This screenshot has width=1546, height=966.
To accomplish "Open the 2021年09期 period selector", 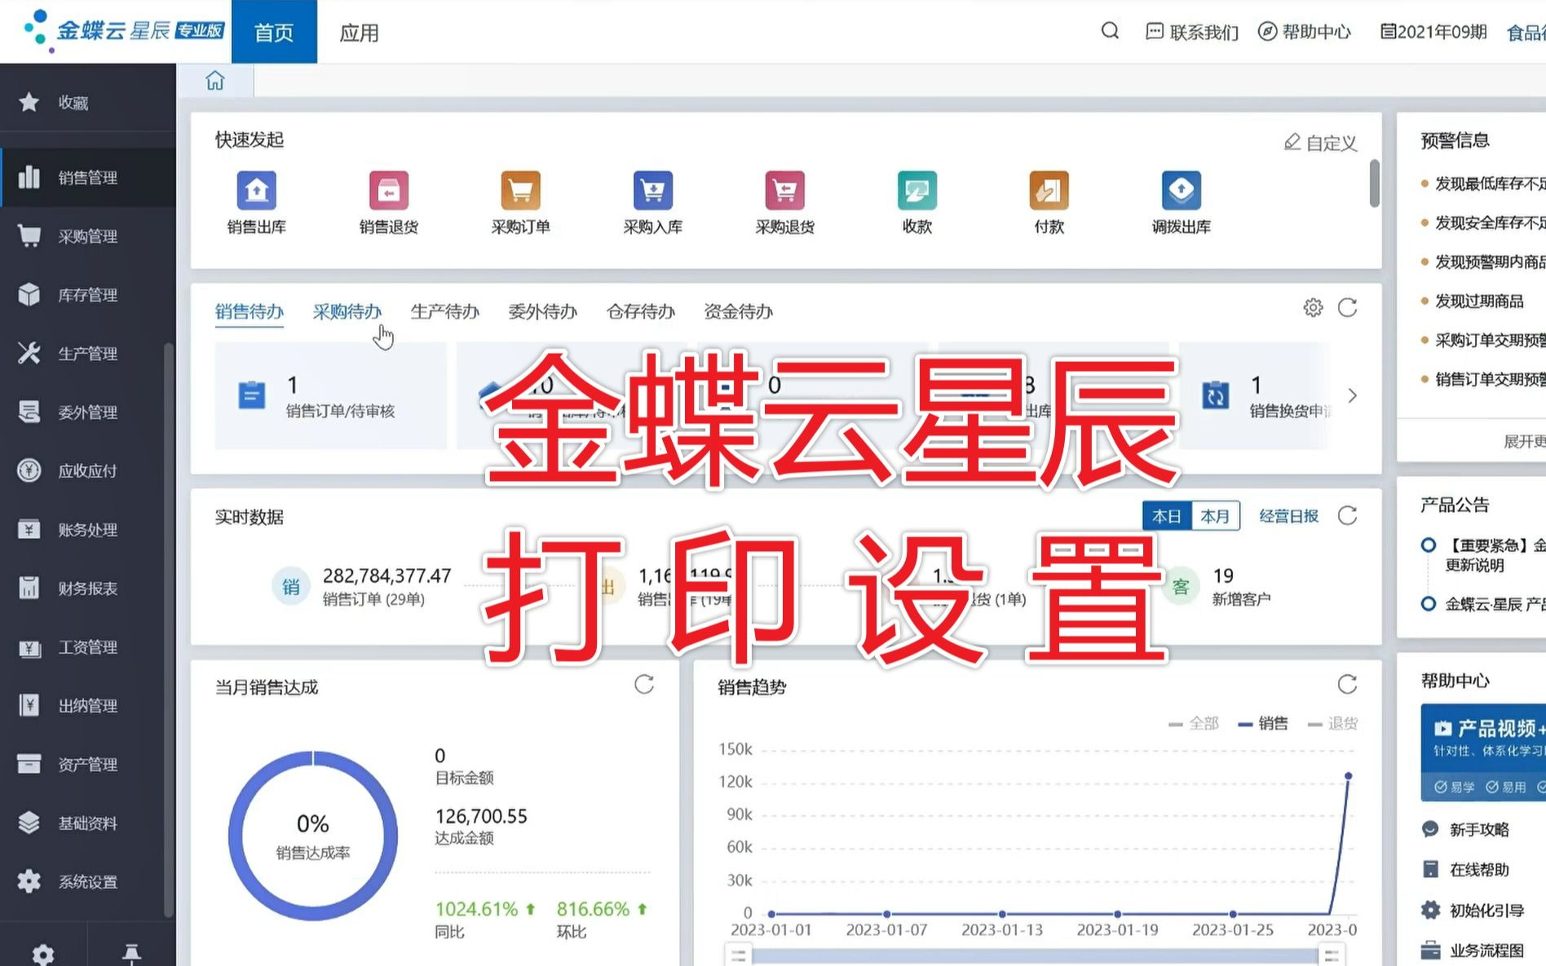I will click(1433, 32).
